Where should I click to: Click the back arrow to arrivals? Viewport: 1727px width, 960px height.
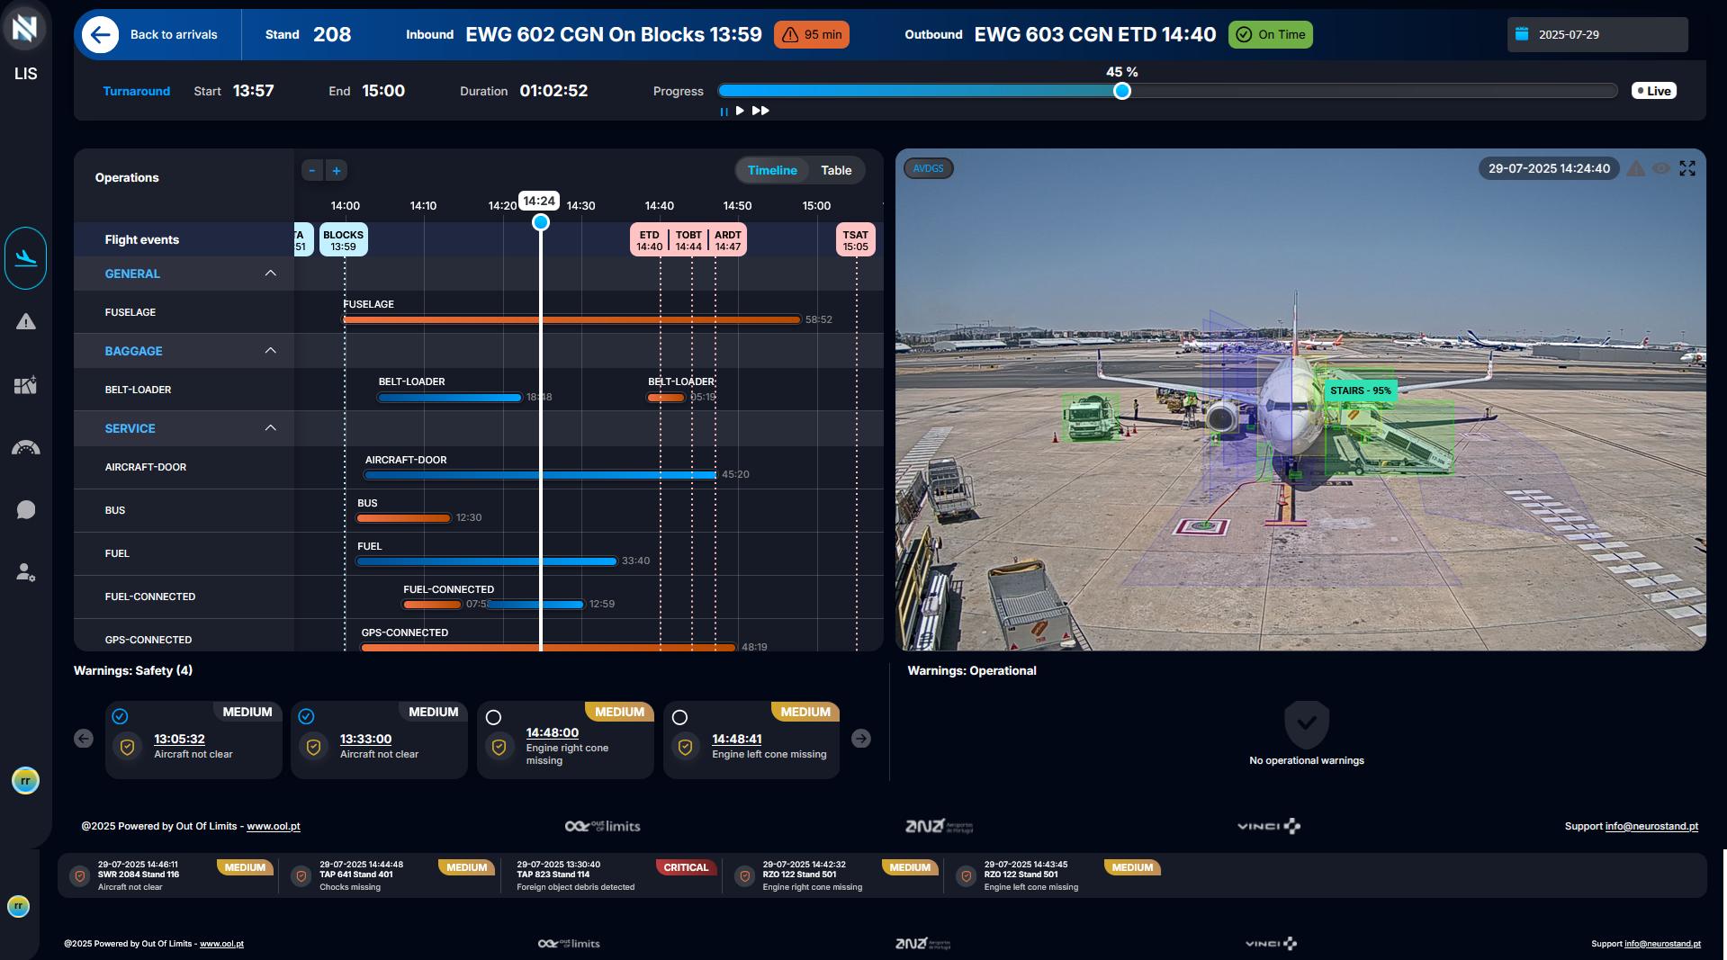(x=100, y=35)
